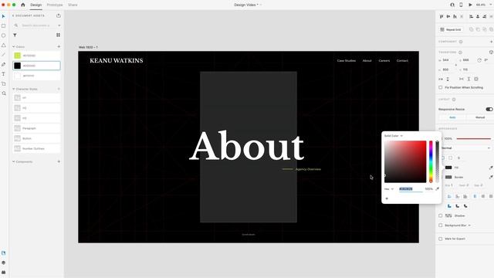The width and height of the screenshot is (494, 278).
Task: Click the Fill color swatch
Action: coord(448,168)
